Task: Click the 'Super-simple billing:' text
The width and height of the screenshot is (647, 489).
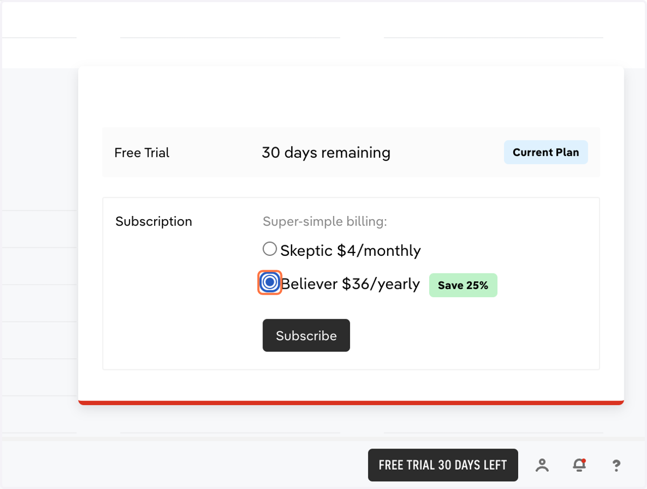Action: click(x=325, y=222)
